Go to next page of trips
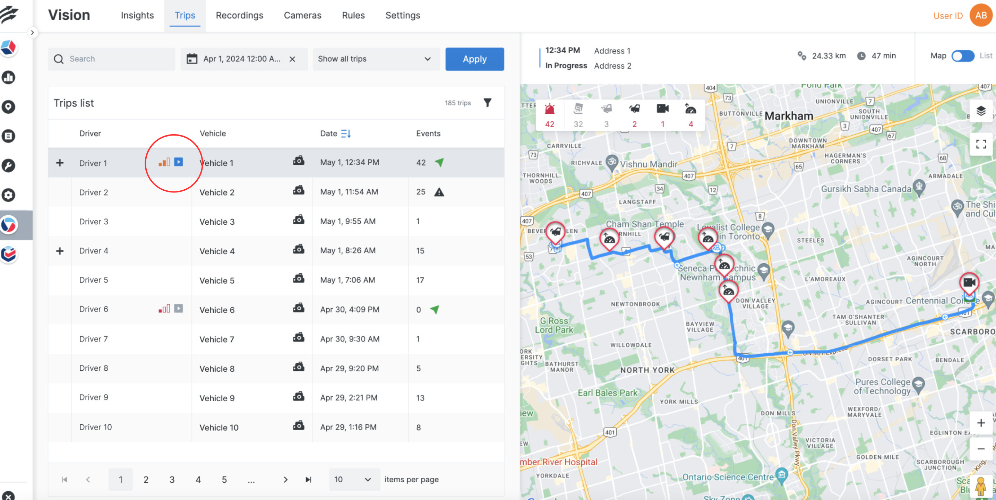 pyautogui.click(x=285, y=480)
